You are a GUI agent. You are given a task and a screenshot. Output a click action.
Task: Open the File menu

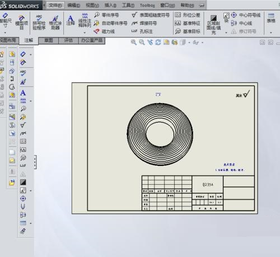55,6
